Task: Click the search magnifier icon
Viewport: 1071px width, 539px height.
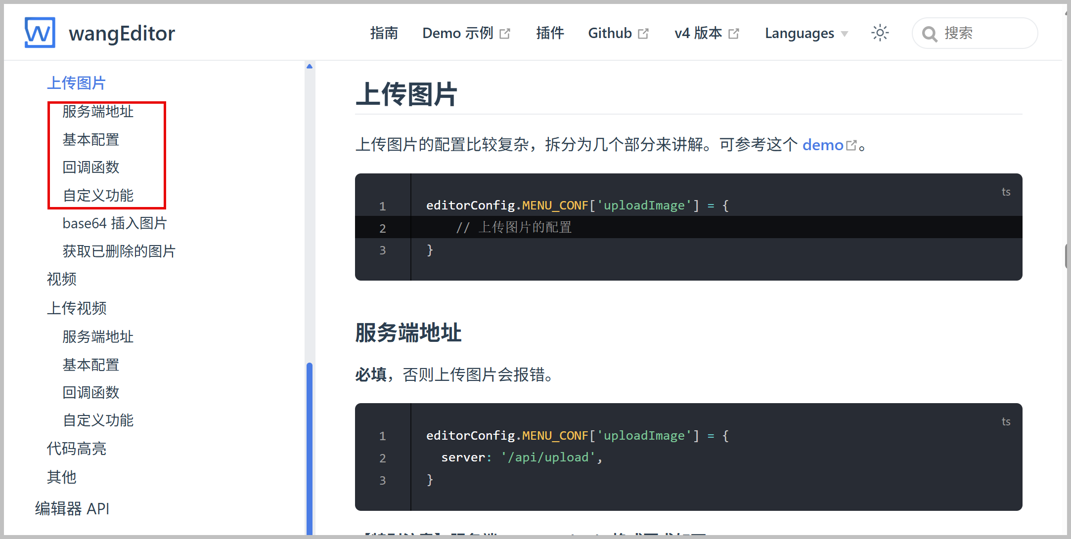Action: tap(929, 34)
